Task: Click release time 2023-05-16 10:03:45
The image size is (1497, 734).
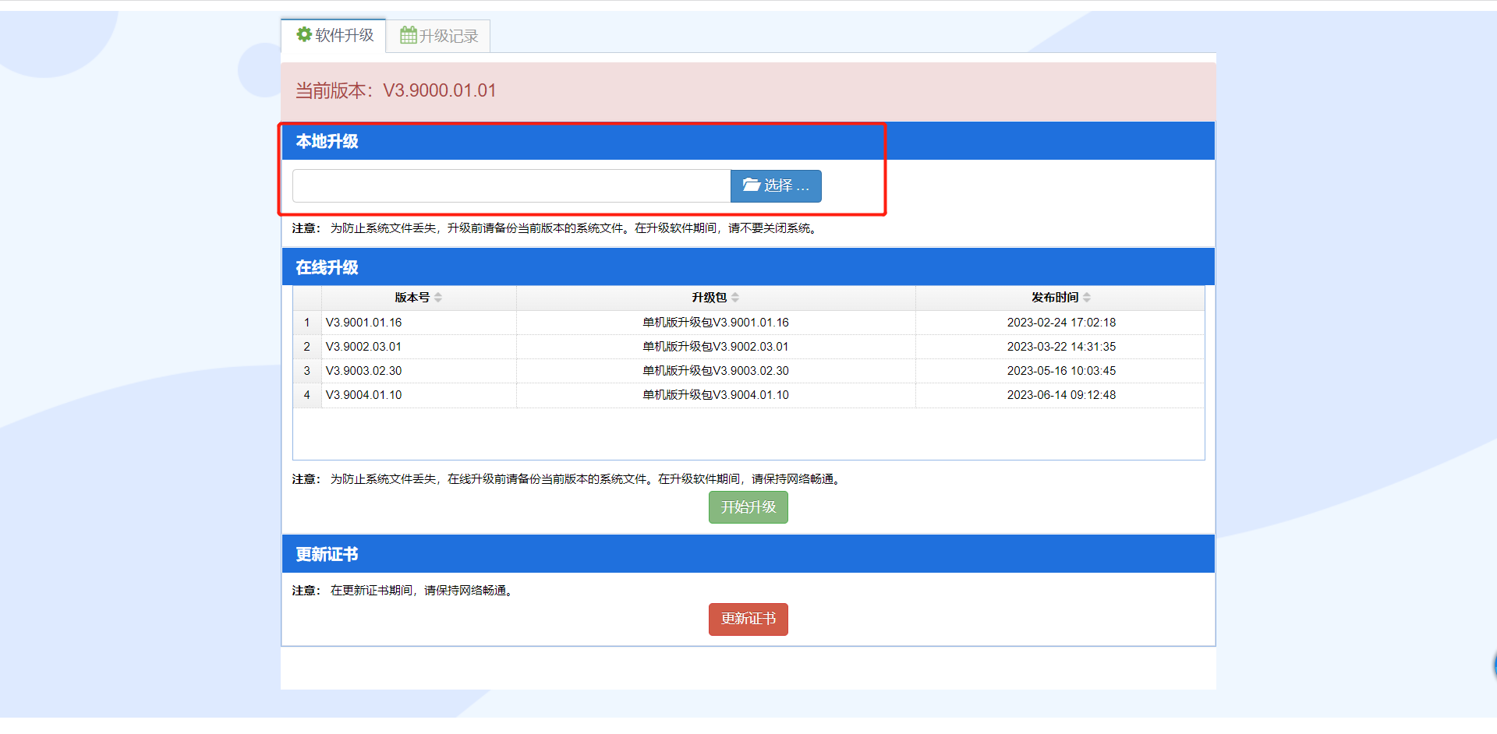Action: coord(1061,371)
